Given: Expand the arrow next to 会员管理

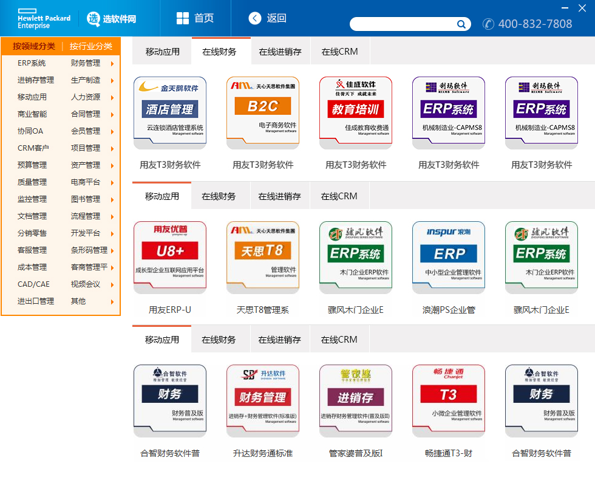Looking at the screenshot, I should [112, 132].
